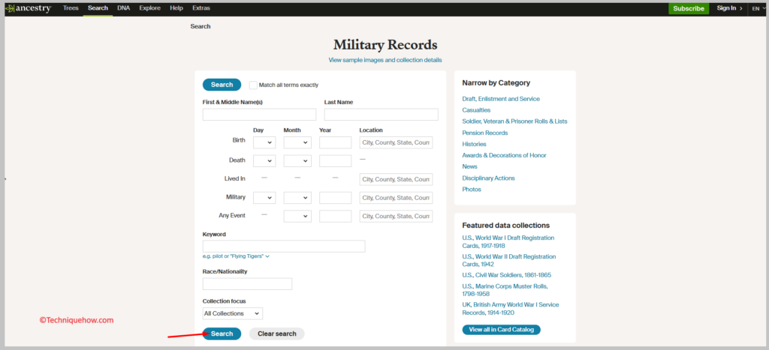Click Sign In link

[x=729, y=8]
